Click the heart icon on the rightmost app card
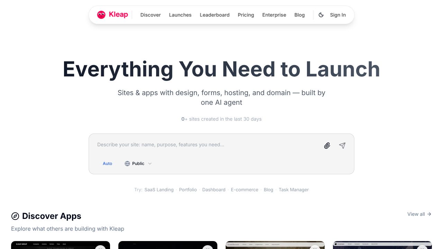This screenshot has width=443, height=249. coord(422,249)
